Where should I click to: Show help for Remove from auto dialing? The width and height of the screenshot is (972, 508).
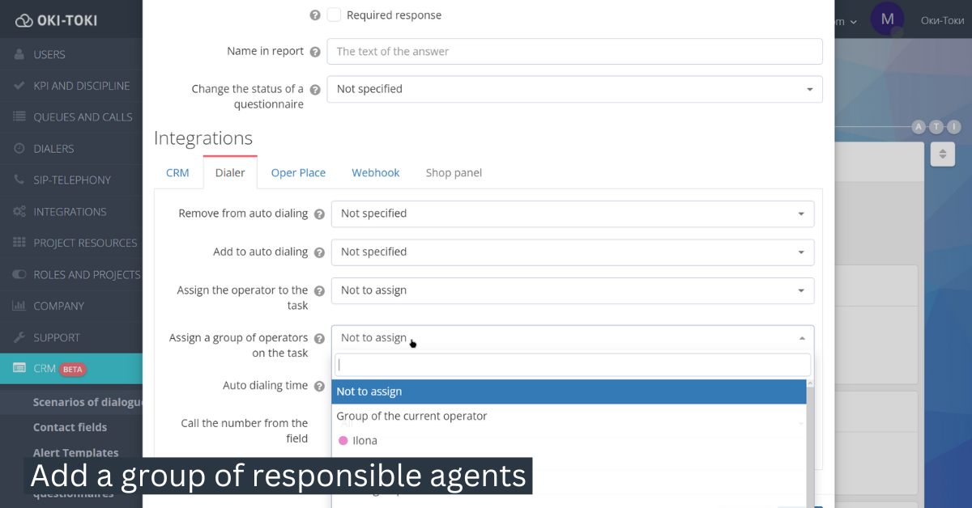(x=319, y=214)
